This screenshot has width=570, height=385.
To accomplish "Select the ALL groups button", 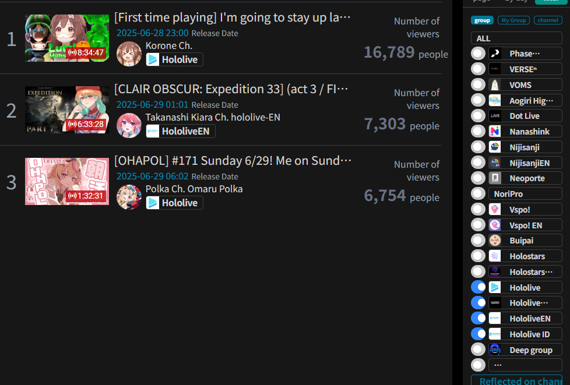I will pos(516,38).
